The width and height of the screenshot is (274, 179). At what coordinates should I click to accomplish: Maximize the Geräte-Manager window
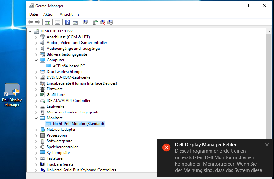tap(250, 6)
